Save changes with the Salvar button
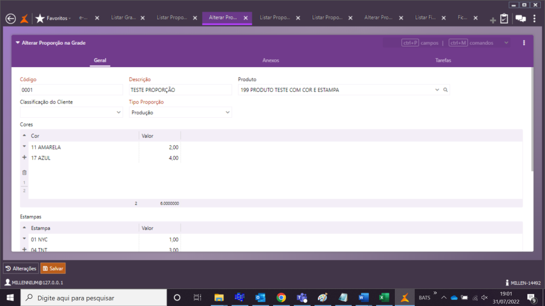 click(53, 269)
